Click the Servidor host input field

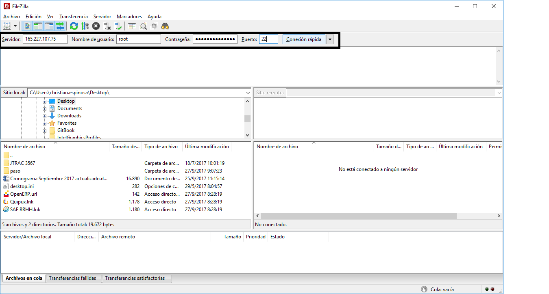click(x=45, y=39)
